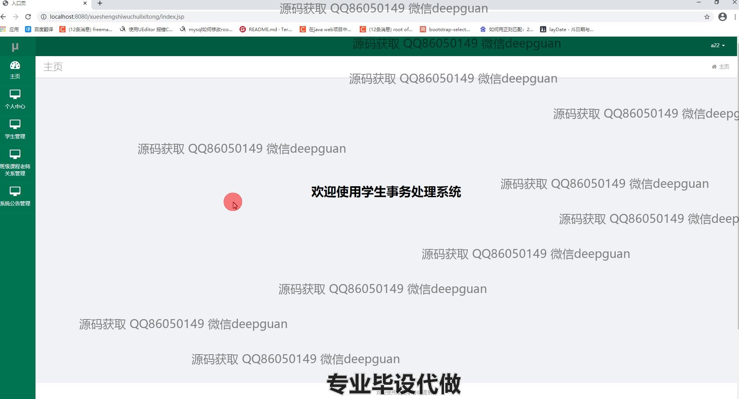Open Chrome's three-dot menu
This screenshot has height=399, width=739.
(x=735, y=17)
